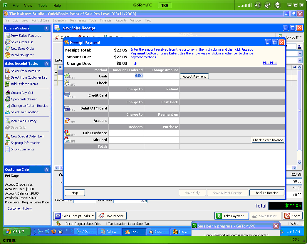The height and width of the screenshot is (244, 307).
Task: Close the GoToMyPC session notification
Action: pos(276,226)
